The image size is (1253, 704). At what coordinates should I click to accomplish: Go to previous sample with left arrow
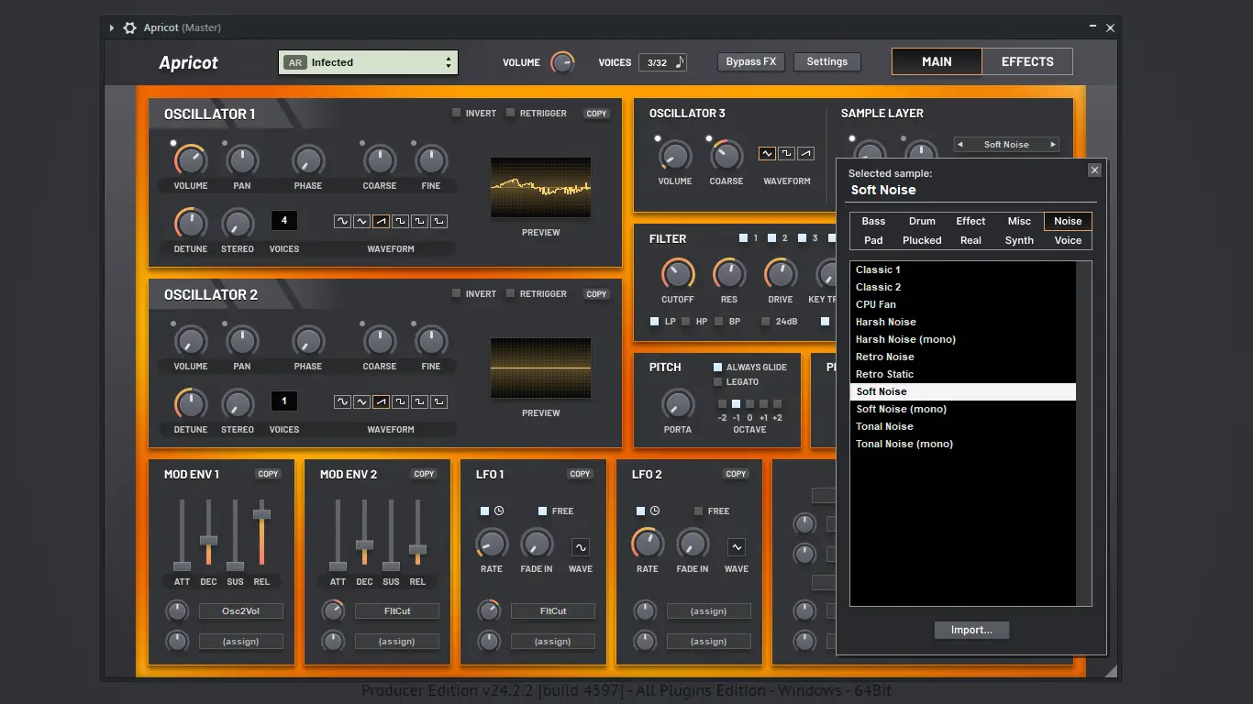coord(960,144)
